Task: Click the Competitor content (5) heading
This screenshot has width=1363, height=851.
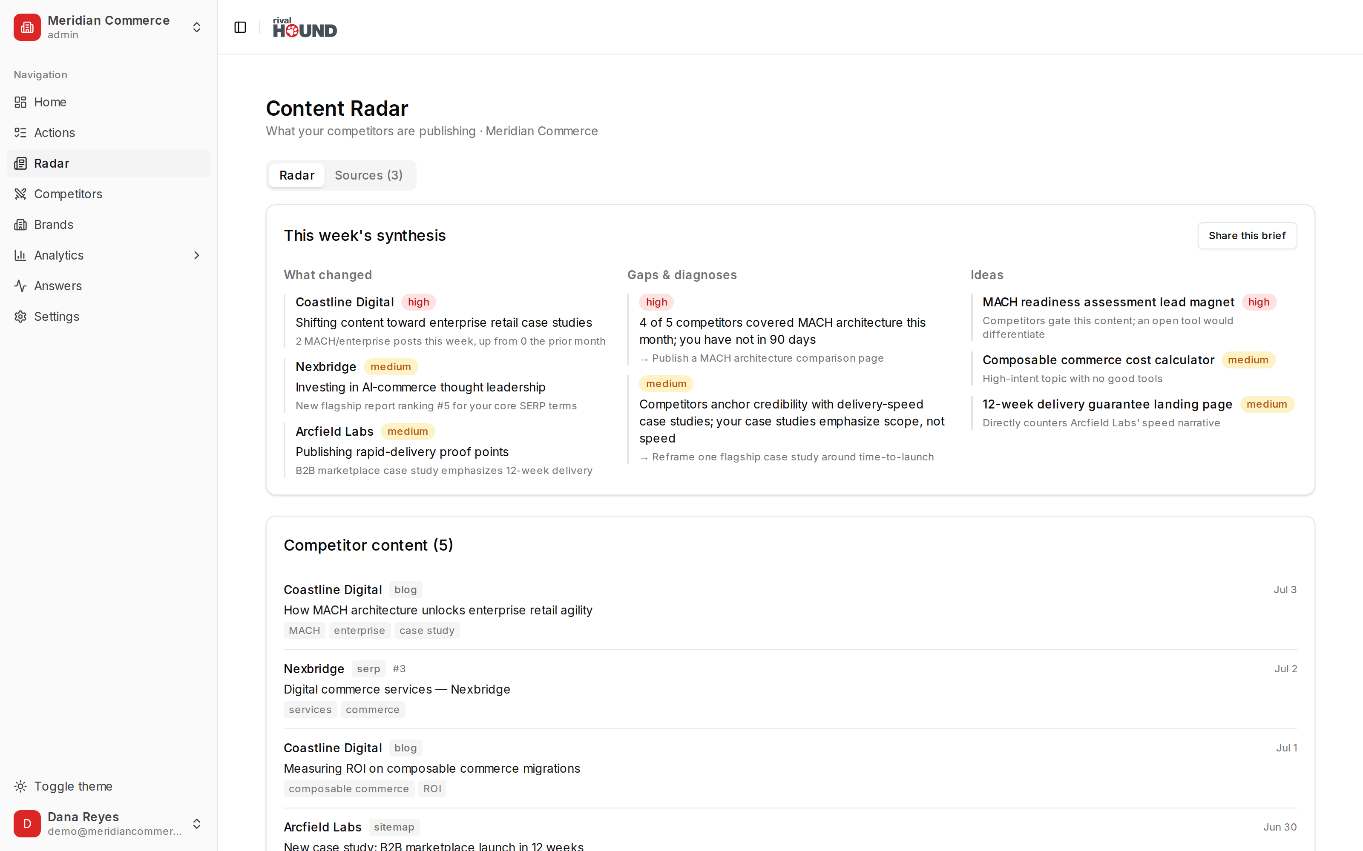Action: click(368, 545)
